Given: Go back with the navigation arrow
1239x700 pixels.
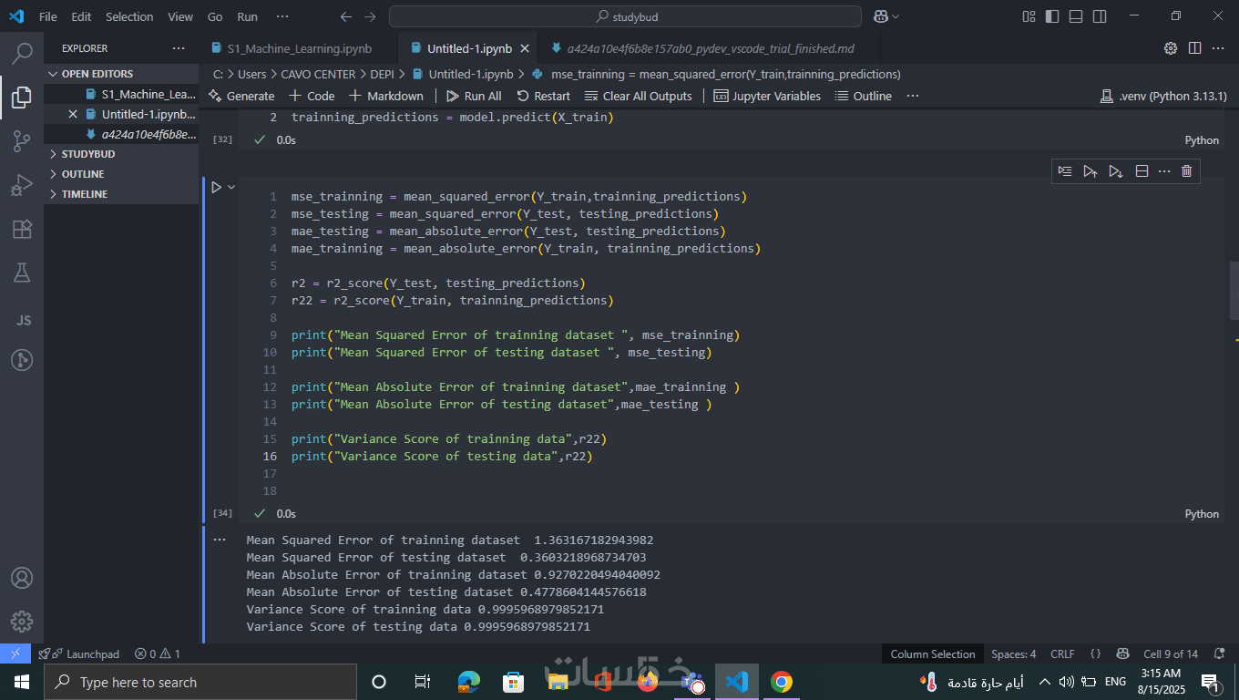Looking at the screenshot, I should click(345, 16).
